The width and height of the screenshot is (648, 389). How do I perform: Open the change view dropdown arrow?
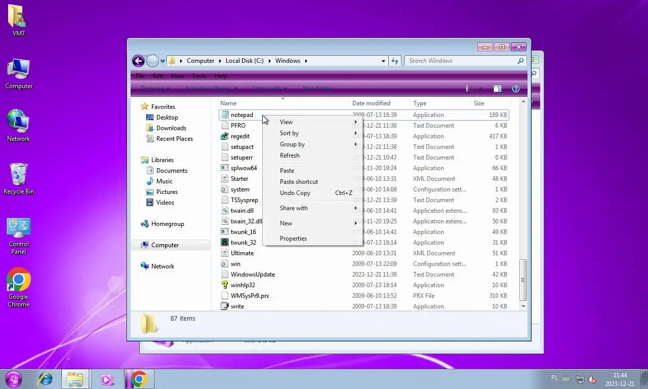tap(480, 89)
